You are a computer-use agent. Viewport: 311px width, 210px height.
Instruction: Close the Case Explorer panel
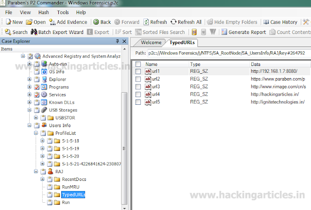(124, 41)
